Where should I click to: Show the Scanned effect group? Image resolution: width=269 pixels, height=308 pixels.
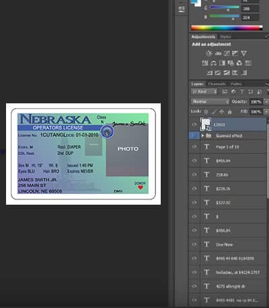(x=194, y=136)
